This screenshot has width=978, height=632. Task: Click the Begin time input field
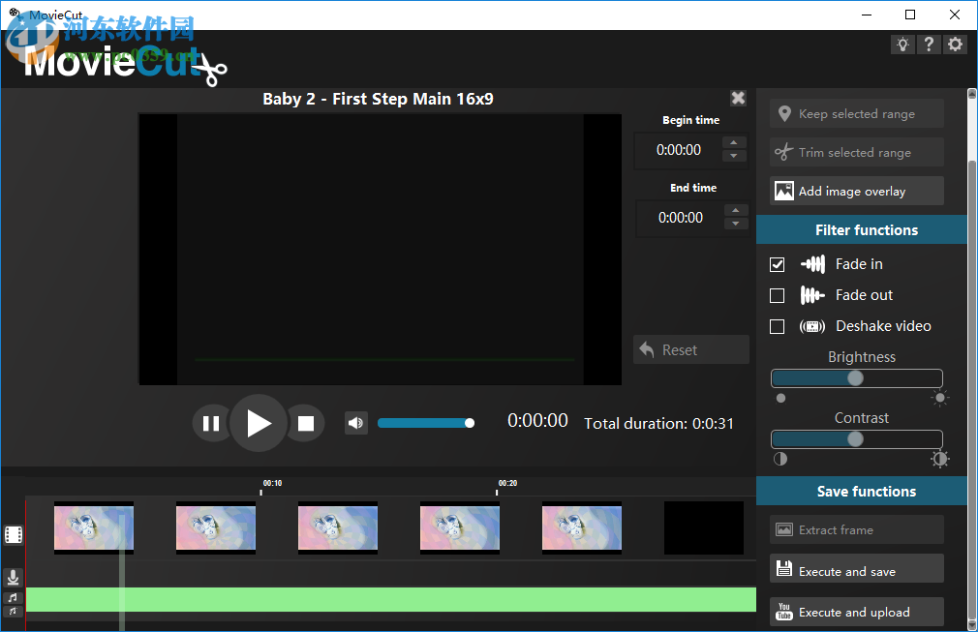point(678,150)
